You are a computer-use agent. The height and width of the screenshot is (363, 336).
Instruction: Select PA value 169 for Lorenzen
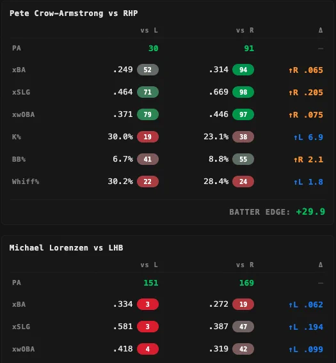246,283
